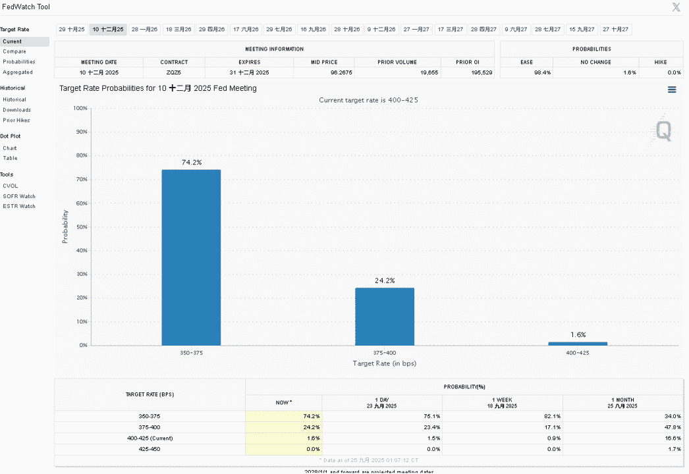Image resolution: width=689 pixels, height=474 pixels.
Task: Select the 27 一月27 meeting tab
Action: pos(416,30)
